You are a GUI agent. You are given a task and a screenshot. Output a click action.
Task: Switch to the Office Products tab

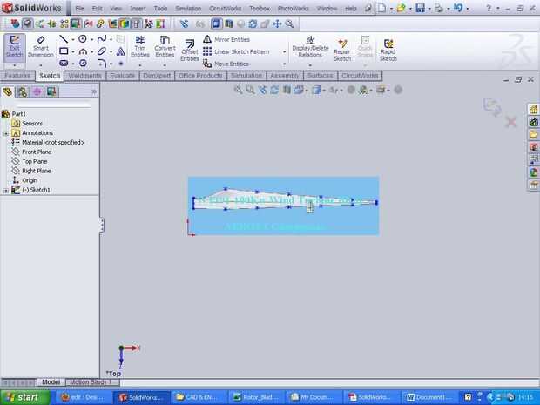pos(200,76)
